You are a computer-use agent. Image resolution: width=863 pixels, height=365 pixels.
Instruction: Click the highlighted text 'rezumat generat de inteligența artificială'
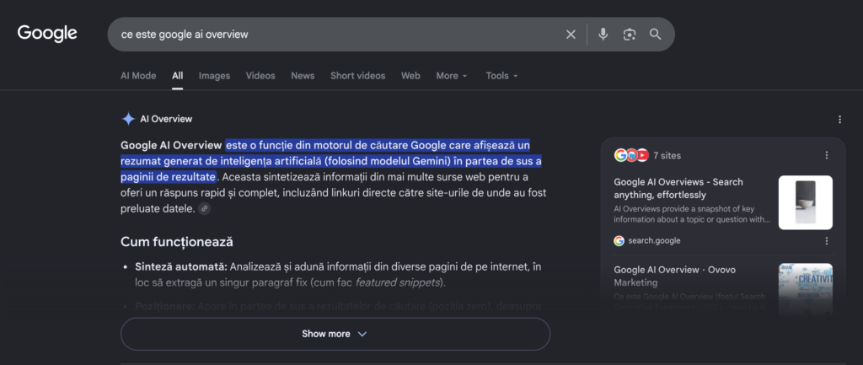tap(220, 161)
